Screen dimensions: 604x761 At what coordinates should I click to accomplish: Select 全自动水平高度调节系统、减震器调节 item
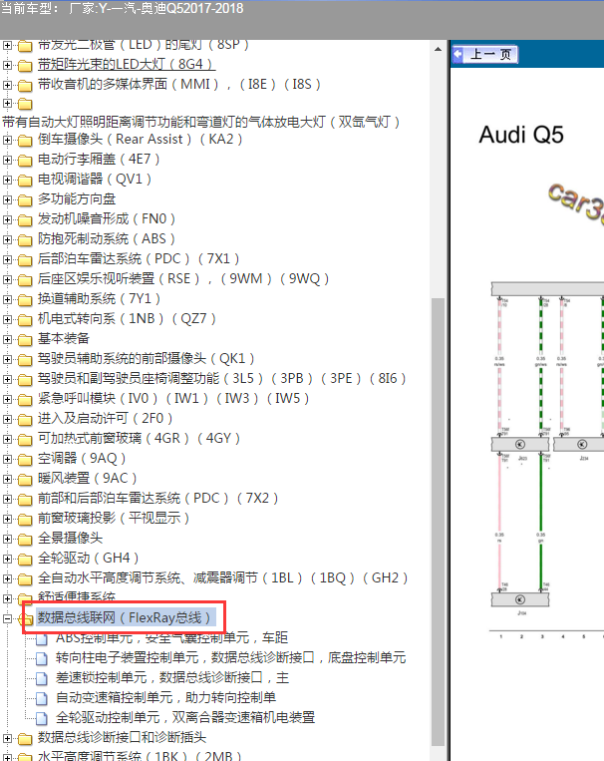point(222,577)
